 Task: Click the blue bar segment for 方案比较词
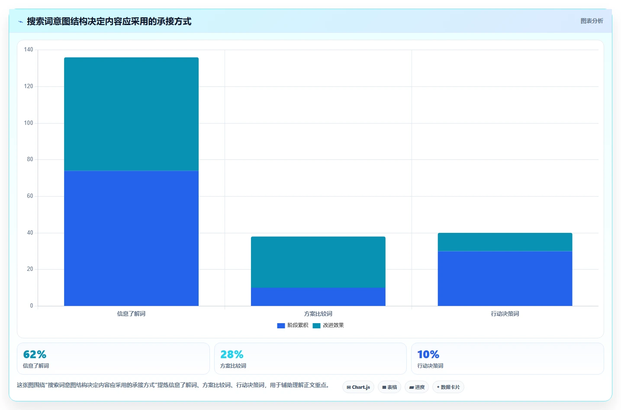coord(318,297)
